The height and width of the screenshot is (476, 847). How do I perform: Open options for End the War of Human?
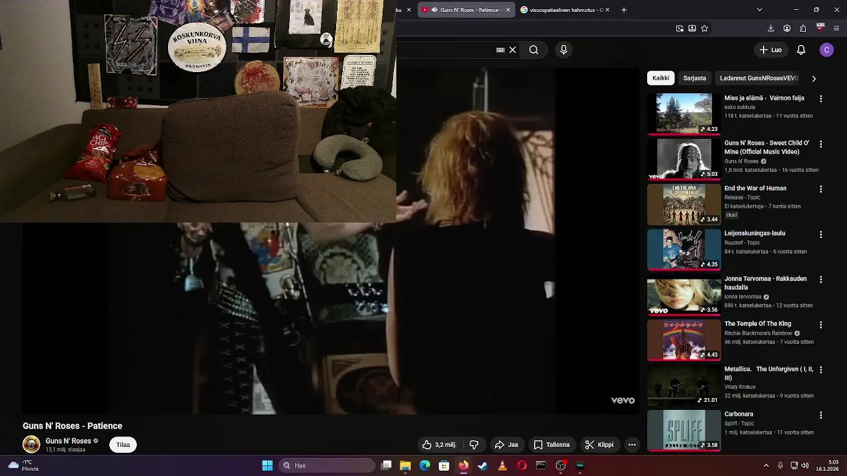[x=821, y=189]
